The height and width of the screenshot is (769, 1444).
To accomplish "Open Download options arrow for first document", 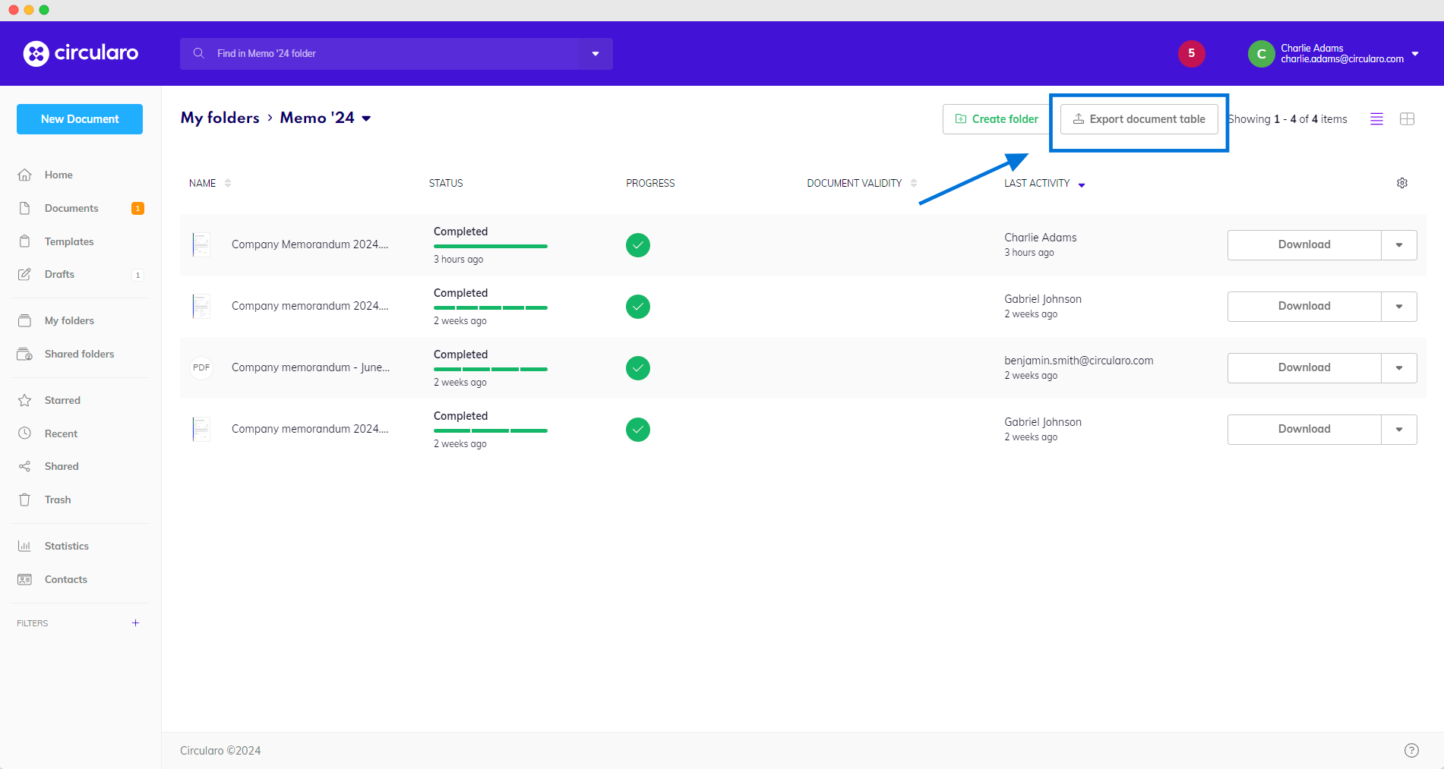I will coord(1398,245).
